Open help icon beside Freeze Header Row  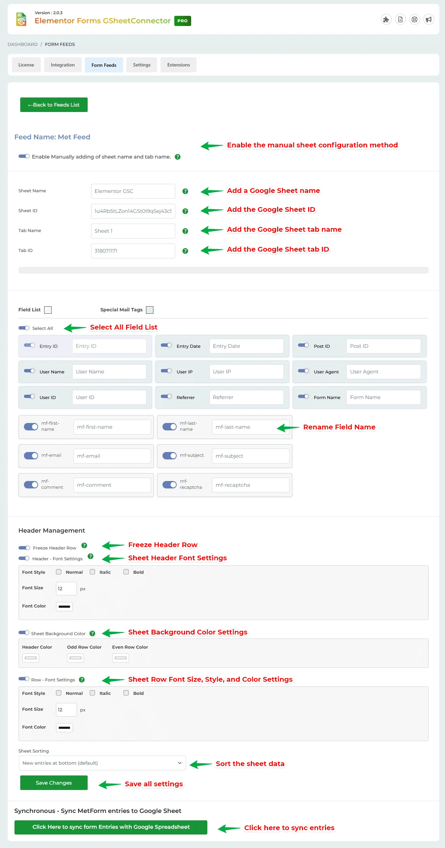coord(84,545)
